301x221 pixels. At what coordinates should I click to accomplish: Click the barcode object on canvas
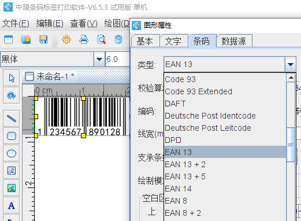[x=83, y=116]
